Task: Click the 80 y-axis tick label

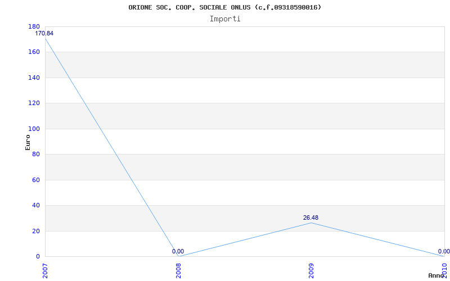Action: (35, 154)
